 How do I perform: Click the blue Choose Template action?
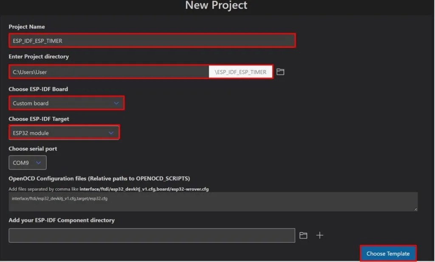[x=387, y=253]
